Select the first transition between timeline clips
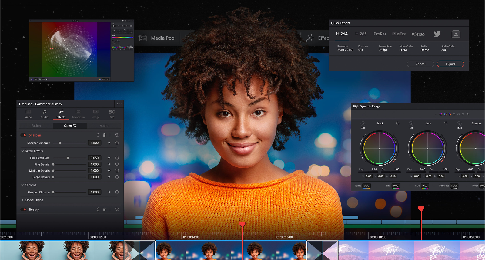485x260 pixels. 139,250
